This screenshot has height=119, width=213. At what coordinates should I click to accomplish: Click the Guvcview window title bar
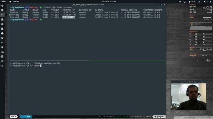point(189,82)
